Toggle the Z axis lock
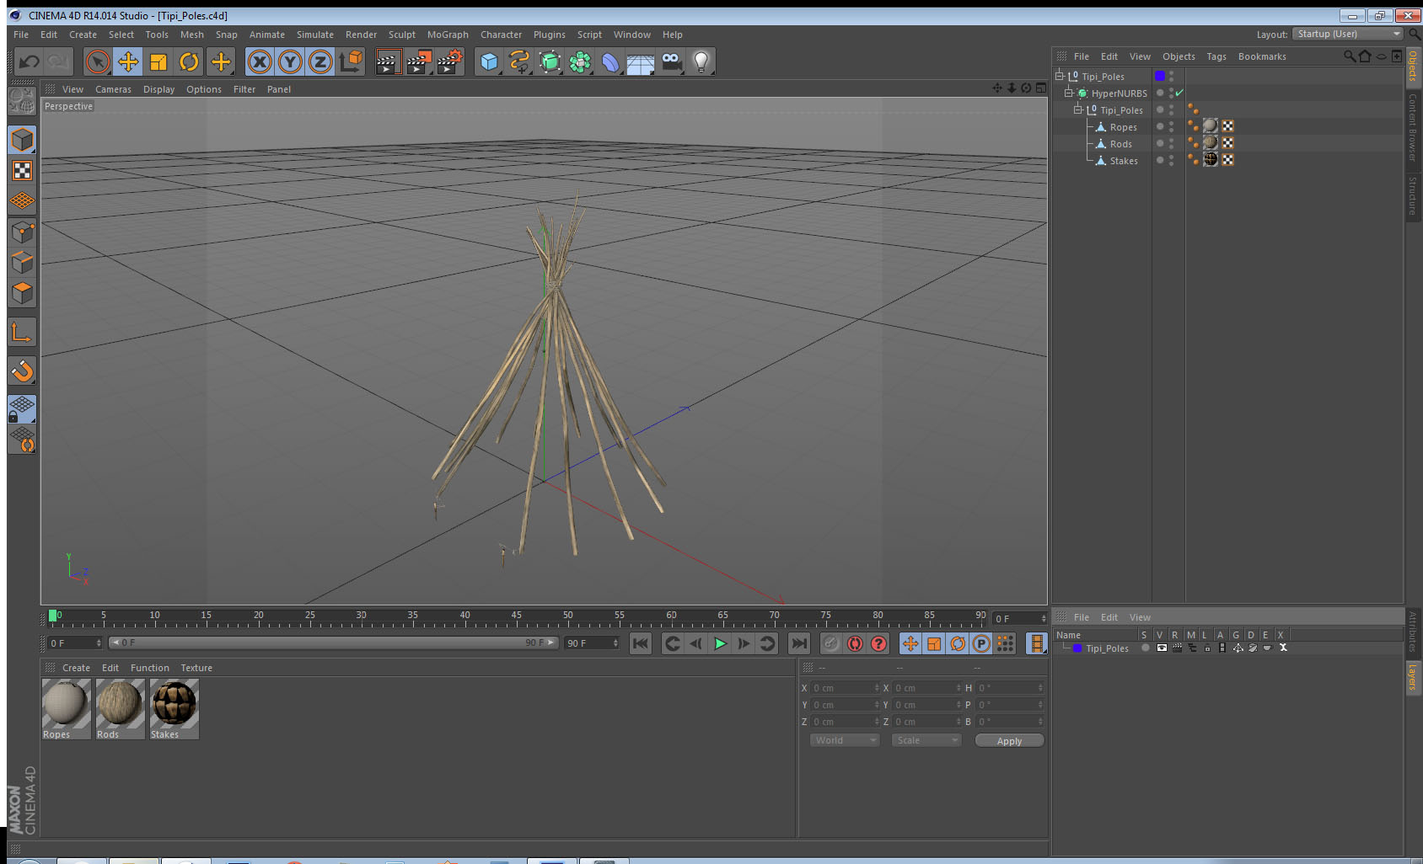1423x864 pixels. pyautogui.click(x=320, y=61)
